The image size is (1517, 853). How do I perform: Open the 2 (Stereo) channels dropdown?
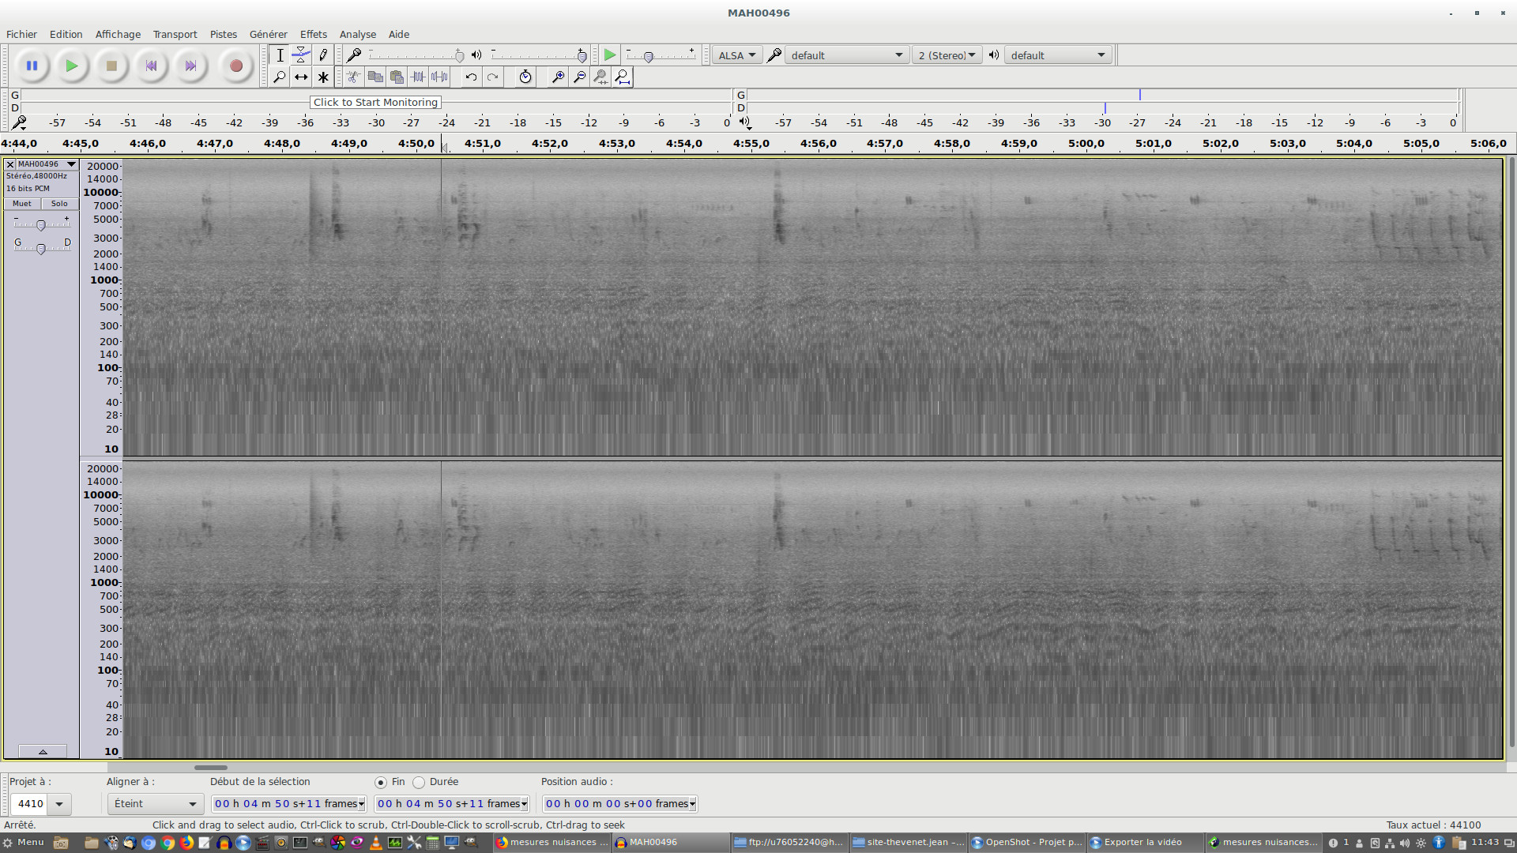947,55
